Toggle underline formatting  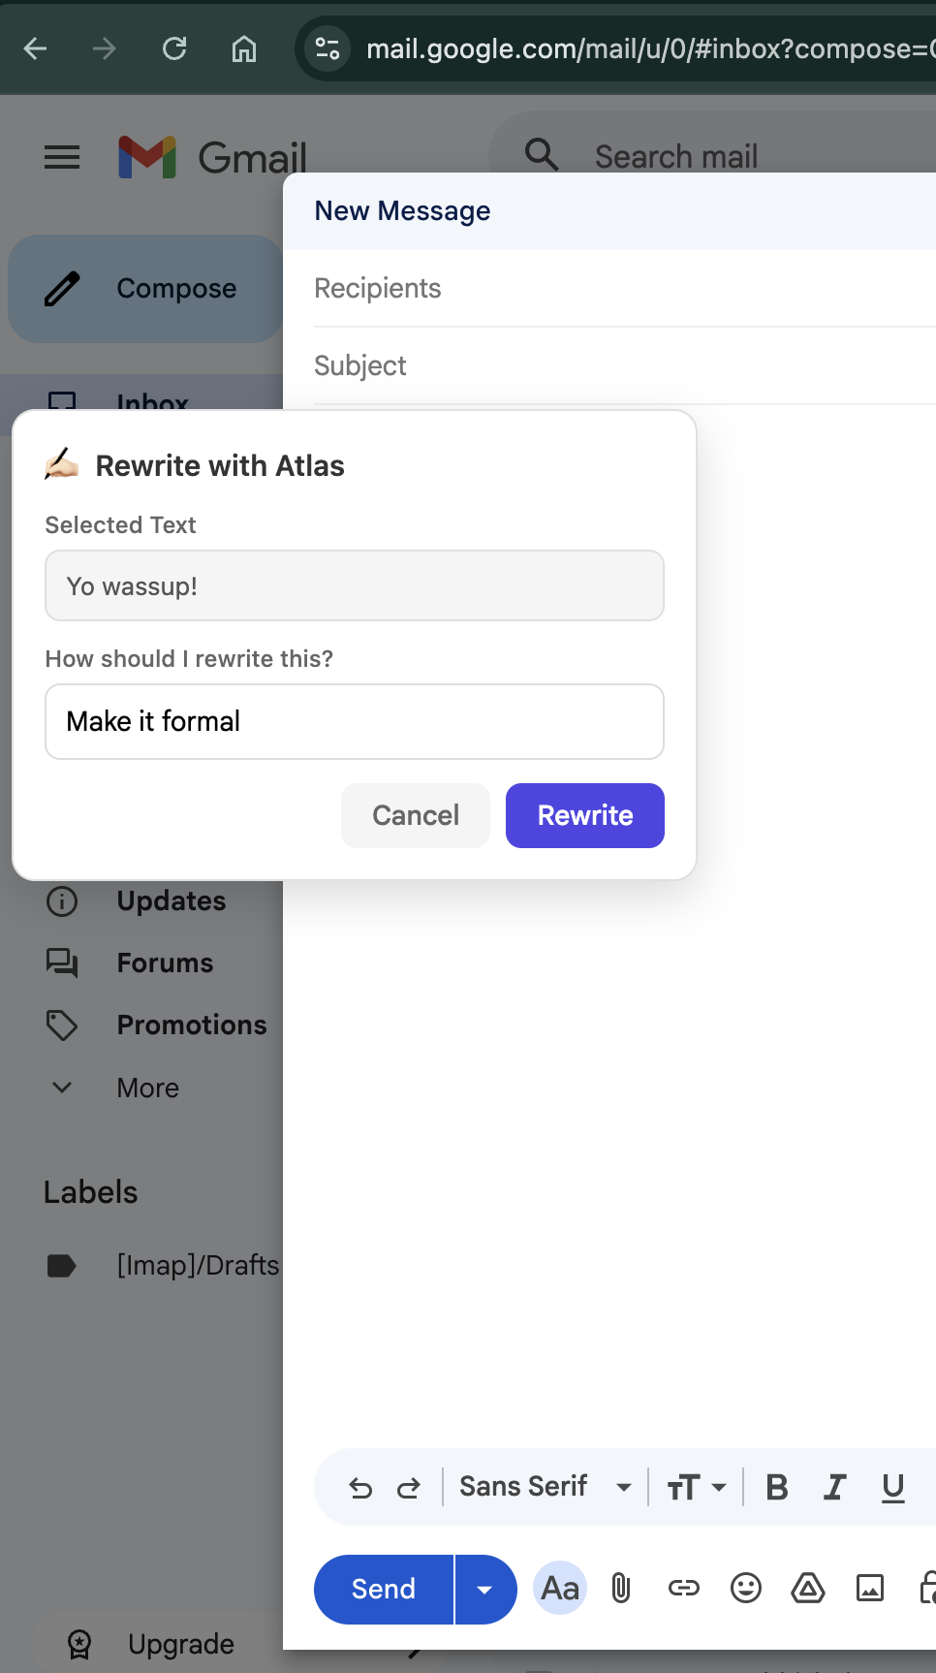(x=892, y=1487)
